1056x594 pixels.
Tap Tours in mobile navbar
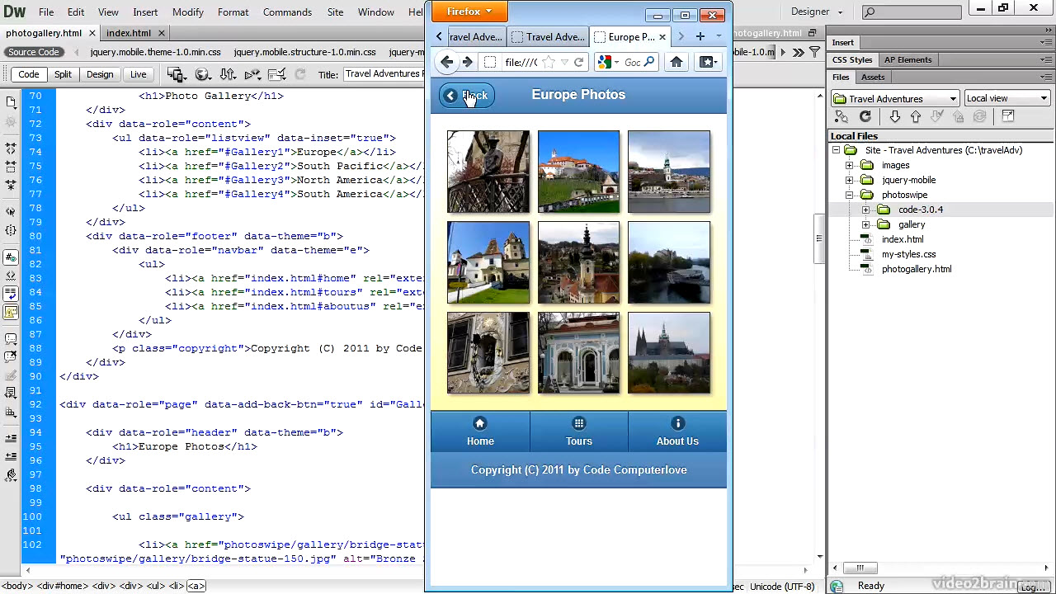[579, 431]
